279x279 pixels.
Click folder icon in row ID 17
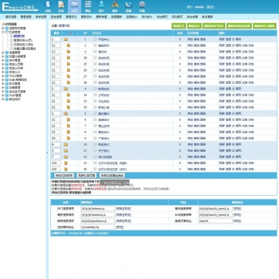(x=66, y=150)
